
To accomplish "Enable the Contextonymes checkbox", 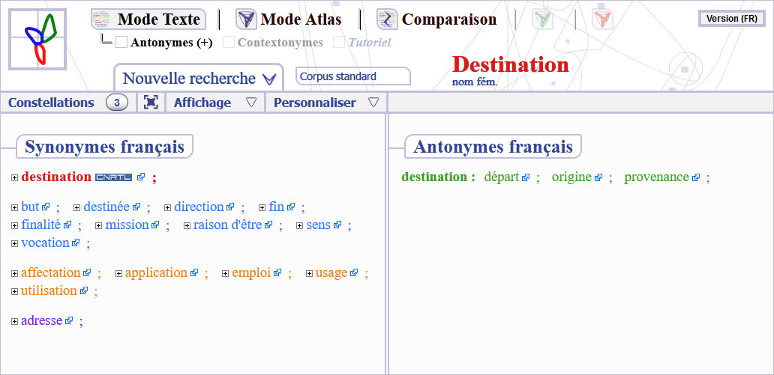I will tap(229, 43).
